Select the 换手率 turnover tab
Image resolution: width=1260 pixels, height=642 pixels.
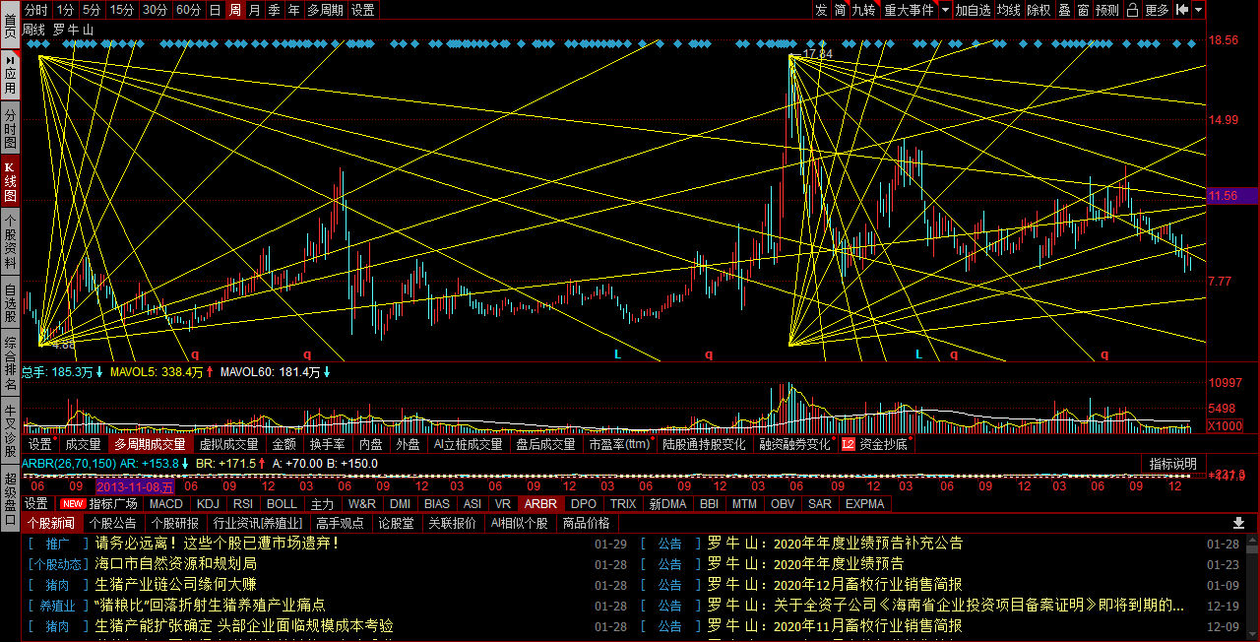[x=327, y=444]
